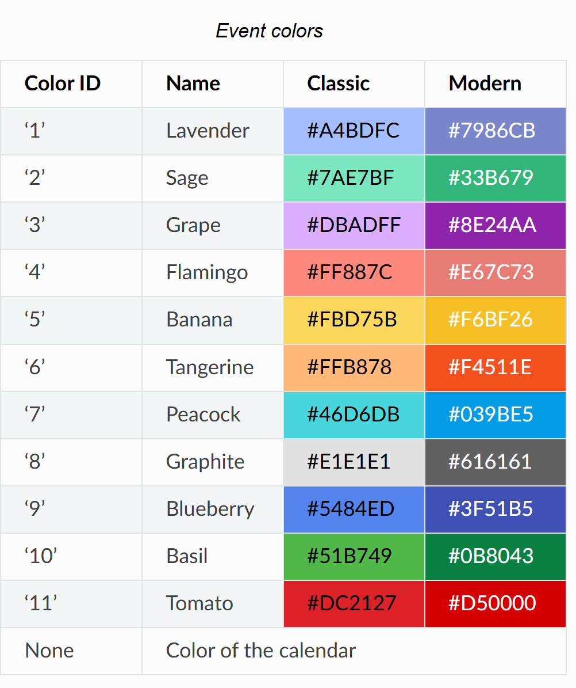The image size is (576, 688).
Task: Click the Classic column header
Action: coord(338,83)
